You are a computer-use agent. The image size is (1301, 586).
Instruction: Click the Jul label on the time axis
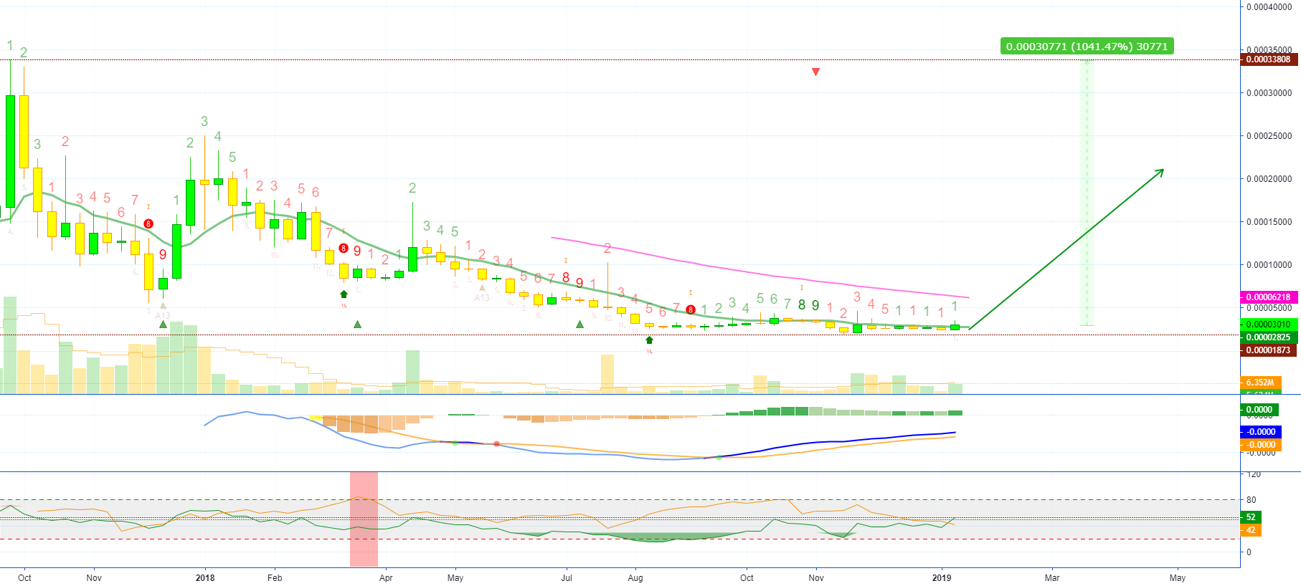(x=566, y=578)
